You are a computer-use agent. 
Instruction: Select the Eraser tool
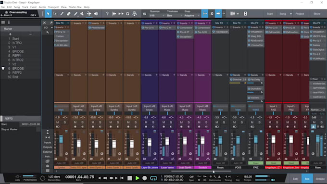69,14
